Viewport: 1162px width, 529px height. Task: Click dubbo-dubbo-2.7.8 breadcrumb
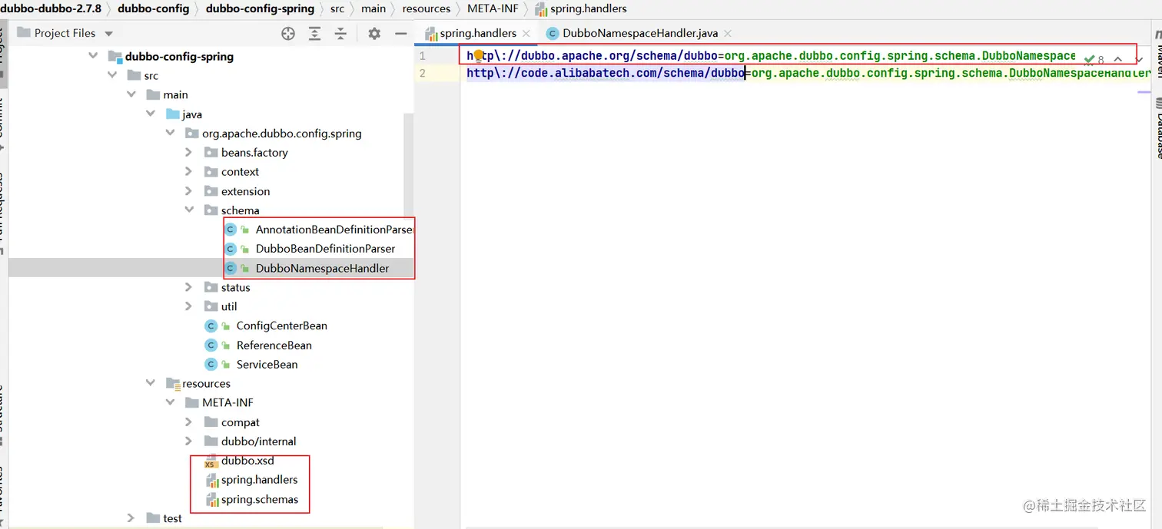tap(51, 8)
